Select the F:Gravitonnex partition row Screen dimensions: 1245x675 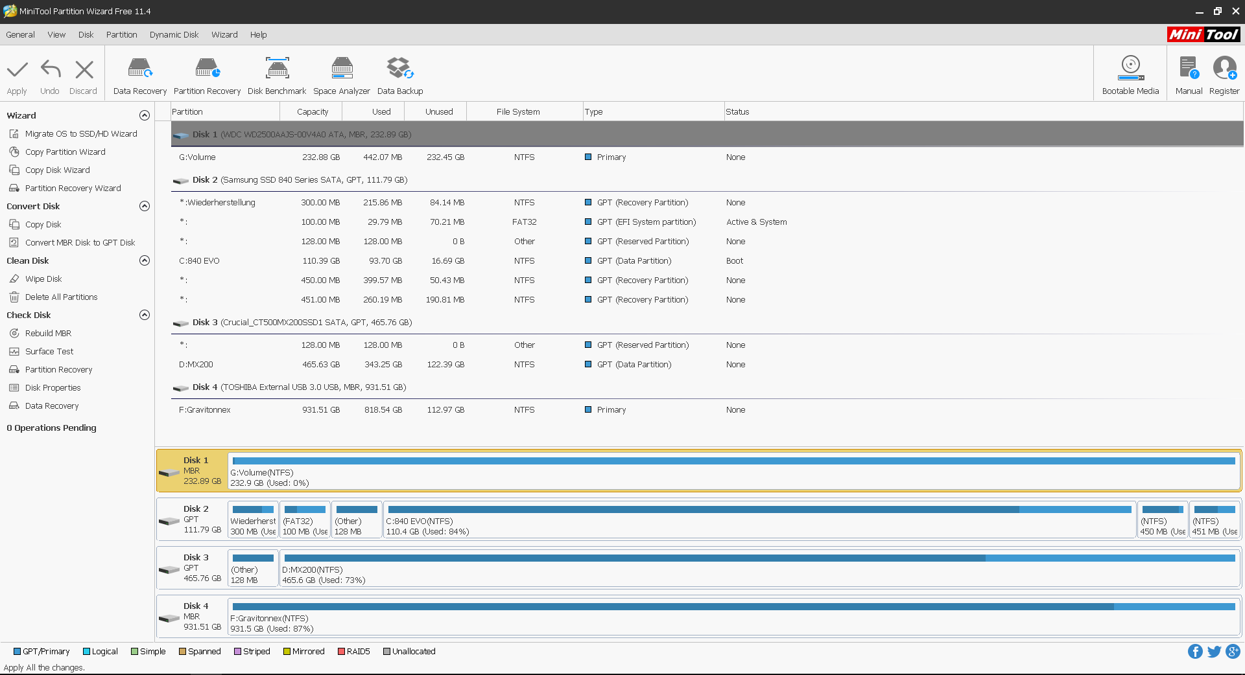[707, 410]
